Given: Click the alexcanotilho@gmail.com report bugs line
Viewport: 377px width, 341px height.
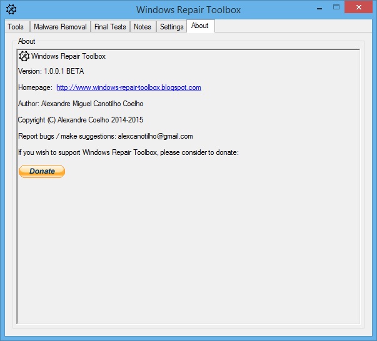Looking at the screenshot, I should (105, 136).
